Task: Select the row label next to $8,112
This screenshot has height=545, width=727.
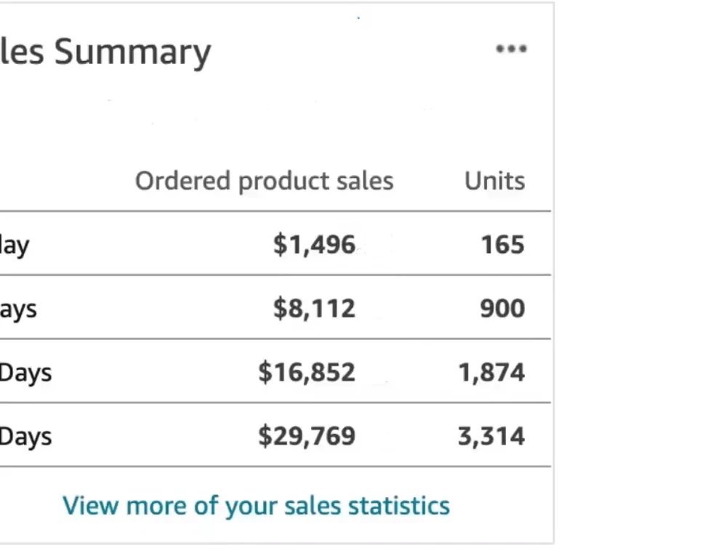Action: [x=18, y=309]
